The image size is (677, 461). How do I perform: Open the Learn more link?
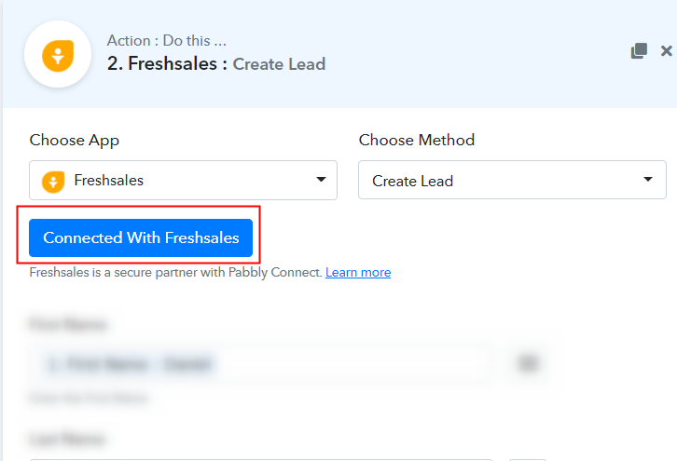click(x=358, y=273)
